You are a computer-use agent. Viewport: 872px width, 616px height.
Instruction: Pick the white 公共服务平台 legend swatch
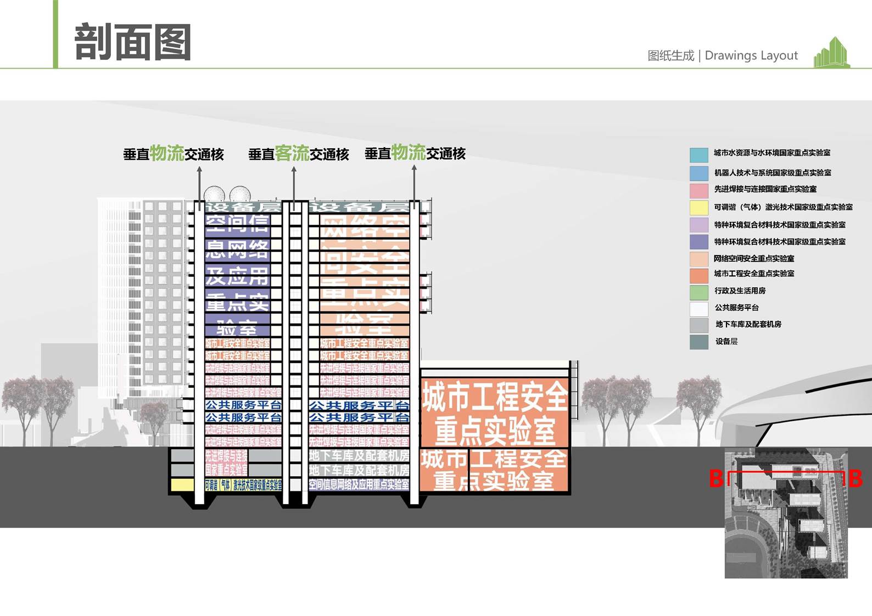[698, 309]
